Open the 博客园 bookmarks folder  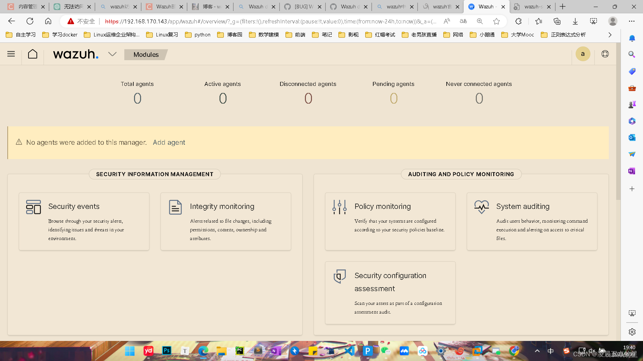230,35
